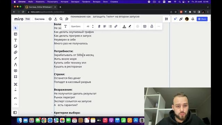Open text color picker
This screenshot has width=222, height=125.
pyautogui.click(x=124, y=26)
